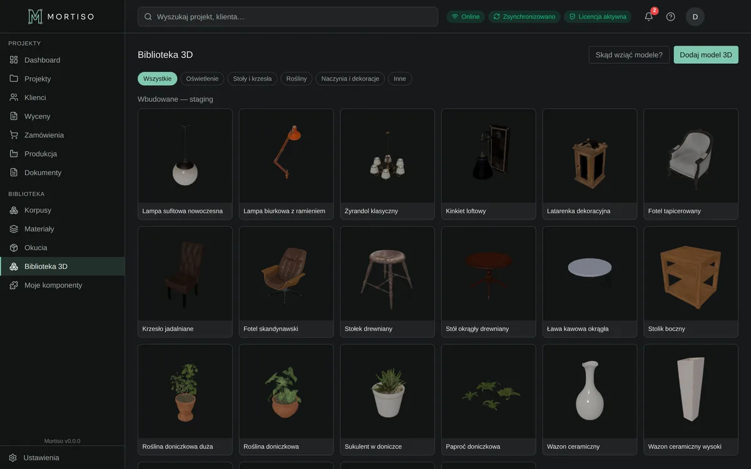This screenshot has width=751, height=469.
Task: Select the Wazon ceramiczny model
Action: coord(590,400)
